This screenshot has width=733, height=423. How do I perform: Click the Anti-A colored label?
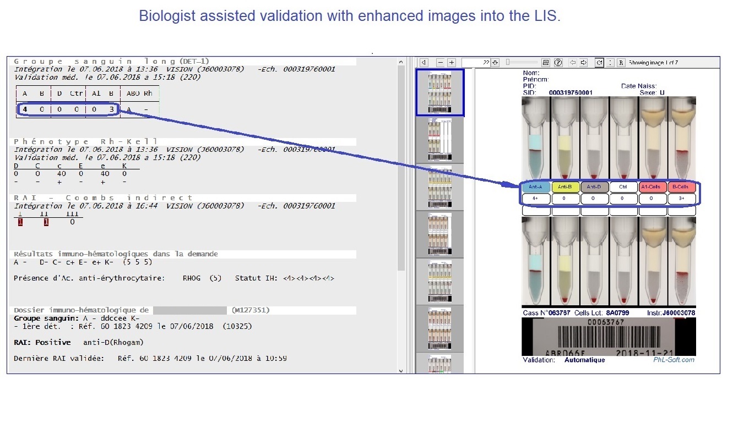click(536, 187)
